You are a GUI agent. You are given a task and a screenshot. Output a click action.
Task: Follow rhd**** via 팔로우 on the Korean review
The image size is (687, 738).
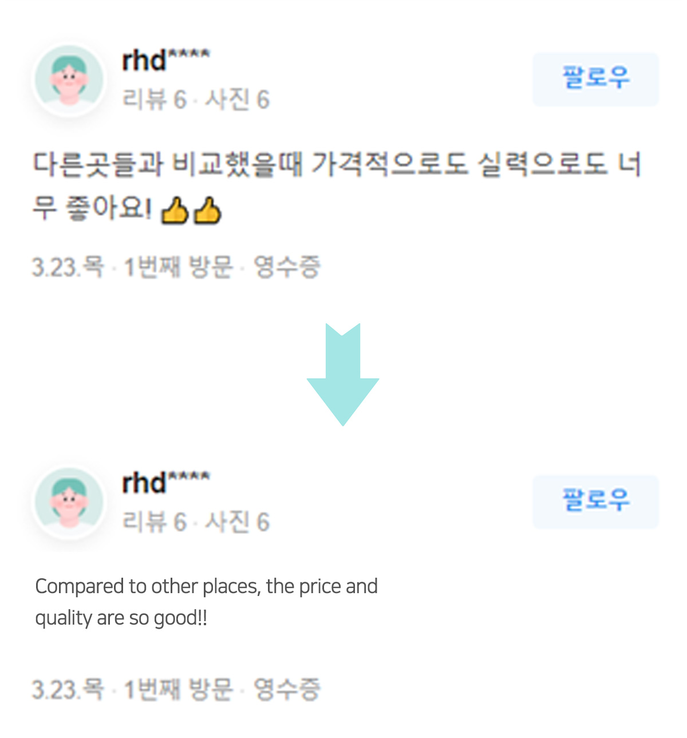pyautogui.click(x=595, y=79)
